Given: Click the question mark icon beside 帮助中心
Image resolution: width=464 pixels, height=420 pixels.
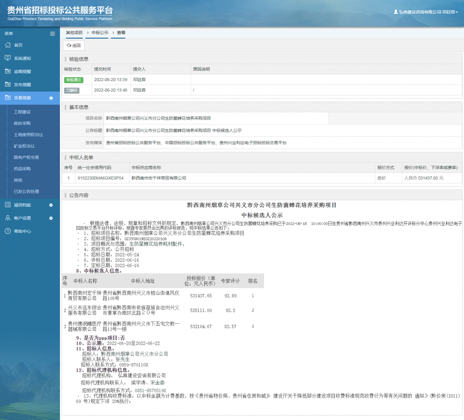Looking at the screenshot, I should point(8,231).
